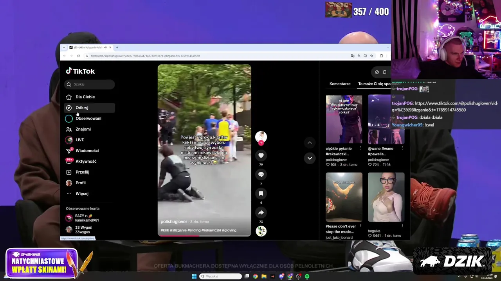Open the TikTok coin icon at top right
This screenshot has height=281, width=501.
[x=377, y=72]
